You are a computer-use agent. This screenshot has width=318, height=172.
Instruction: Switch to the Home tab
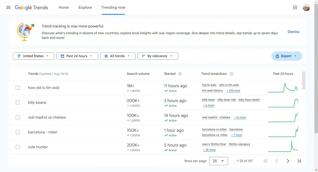pos(64,7)
